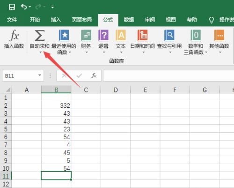Select cell B10 with value 54
This screenshot has width=234, height=188.
pyautogui.click(x=56, y=168)
